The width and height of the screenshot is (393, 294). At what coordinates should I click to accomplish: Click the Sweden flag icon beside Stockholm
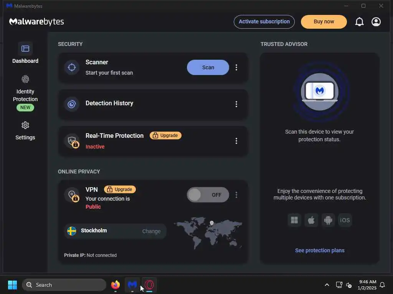(72, 231)
